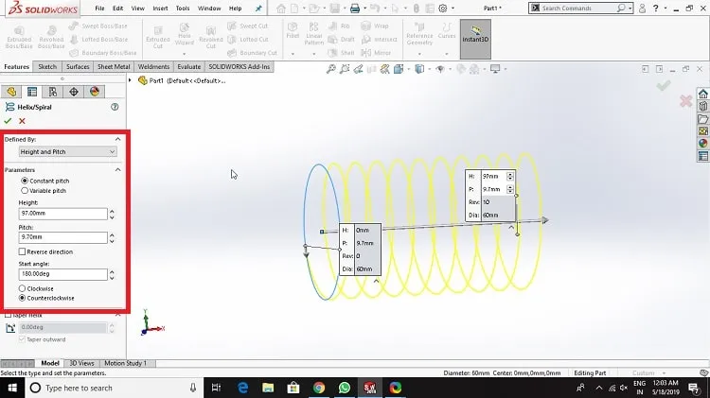The image size is (710, 398).
Task: Open the ConfigurationManager tab icon
Action: pos(53,92)
